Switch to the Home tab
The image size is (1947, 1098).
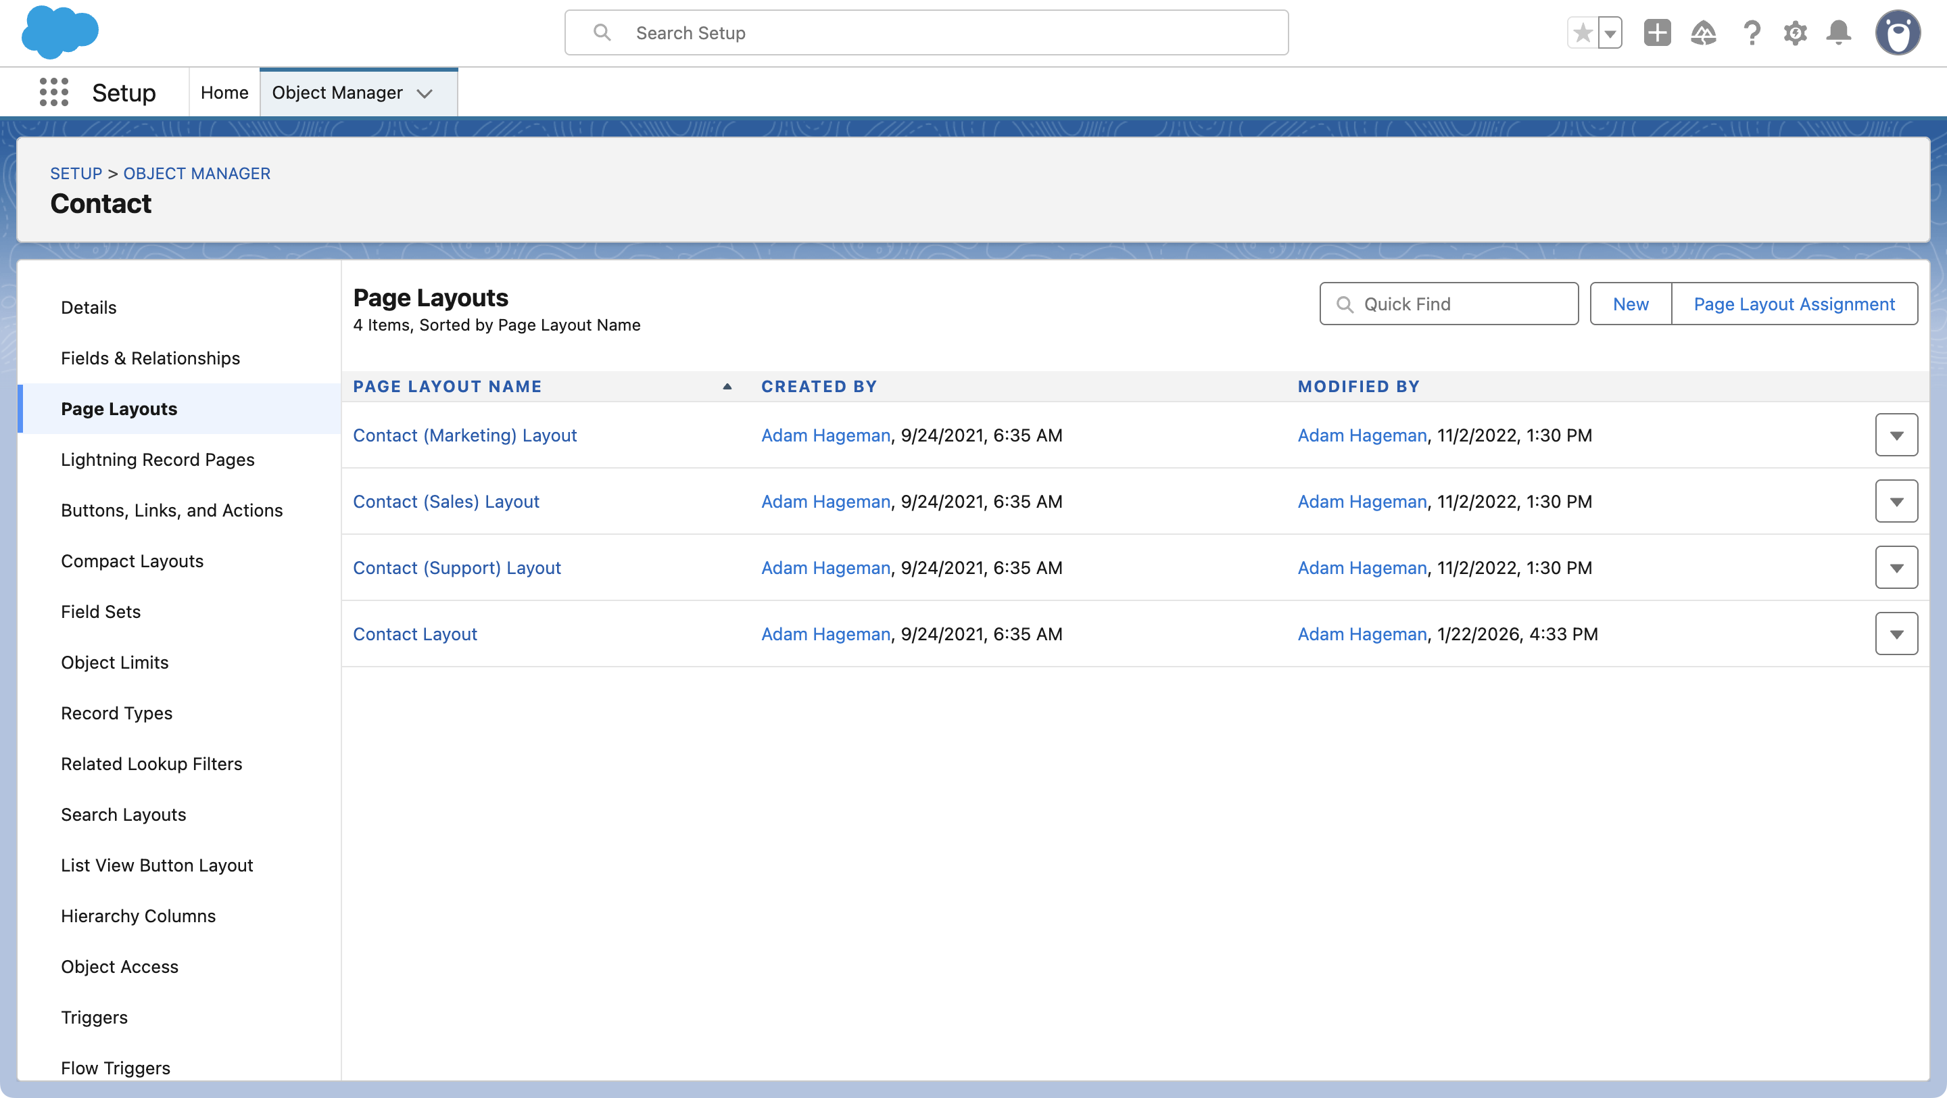(x=224, y=91)
